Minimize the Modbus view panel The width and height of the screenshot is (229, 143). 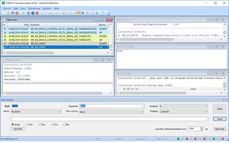[x=96, y=60]
